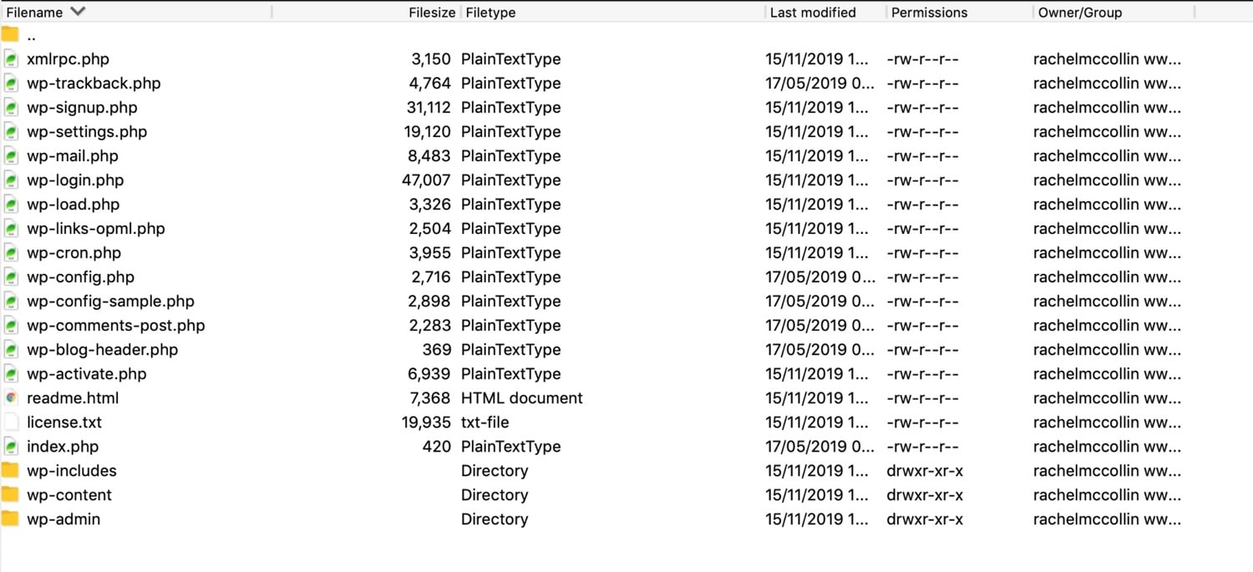
Task: Sort by the Last modified column header
Action: 813,12
